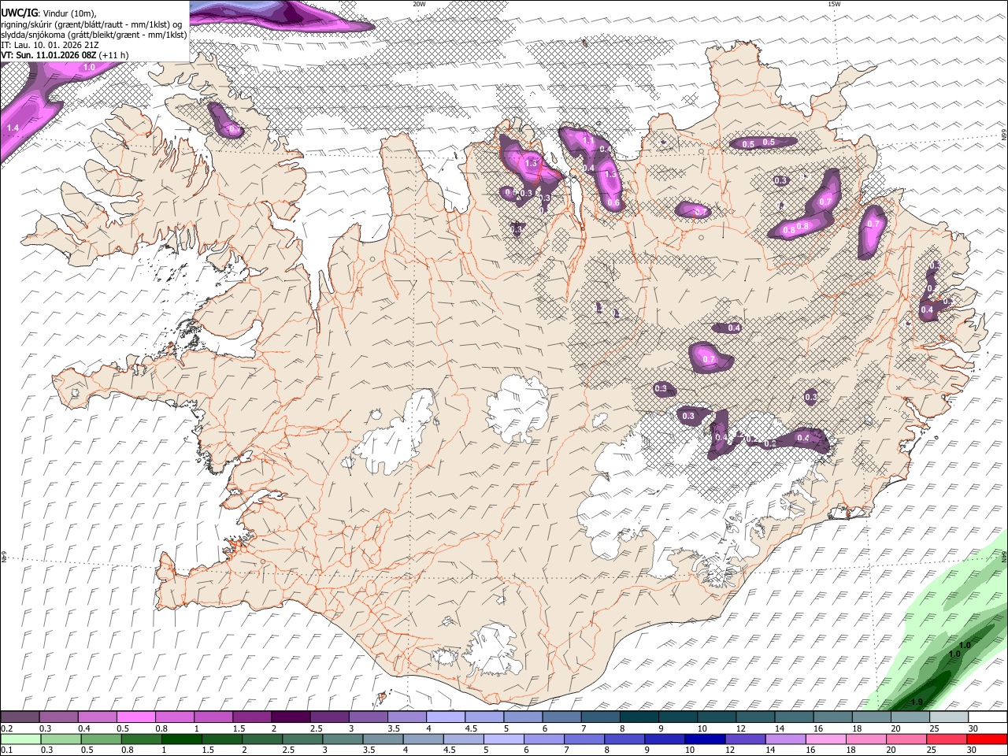This screenshot has width=1008, height=756.
Task: Pick upper legend swatch between 1 and 1.5
Action: coord(213,717)
